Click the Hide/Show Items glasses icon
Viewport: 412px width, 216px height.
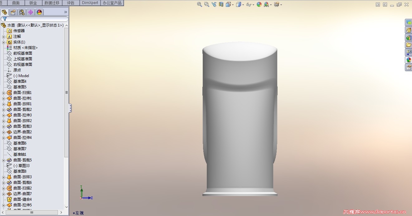tap(249, 5)
